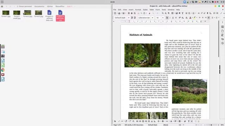
Task: Click the Font Color red swatch icon
Action: pos(190,18)
